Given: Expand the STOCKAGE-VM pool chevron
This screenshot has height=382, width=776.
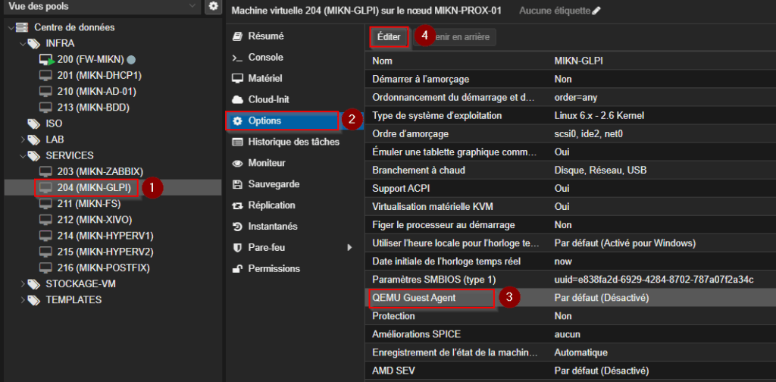Looking at the screenshot, I should tap(22, 284).
